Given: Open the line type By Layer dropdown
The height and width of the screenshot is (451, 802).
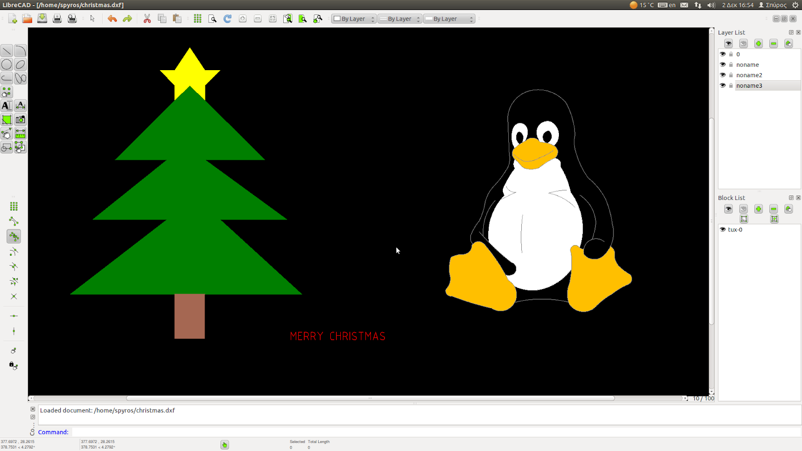Looking at the screenshot, I should pyautogui.click(x=449, y=19).
